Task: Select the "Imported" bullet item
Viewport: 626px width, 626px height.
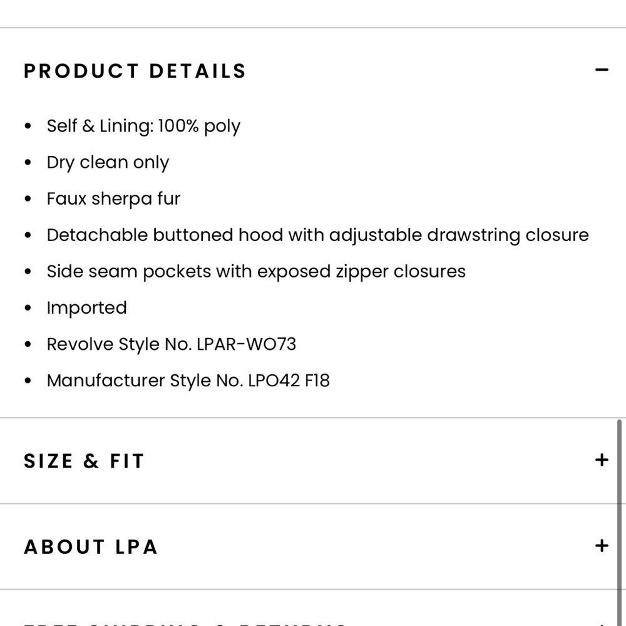Action: (86, 308)
